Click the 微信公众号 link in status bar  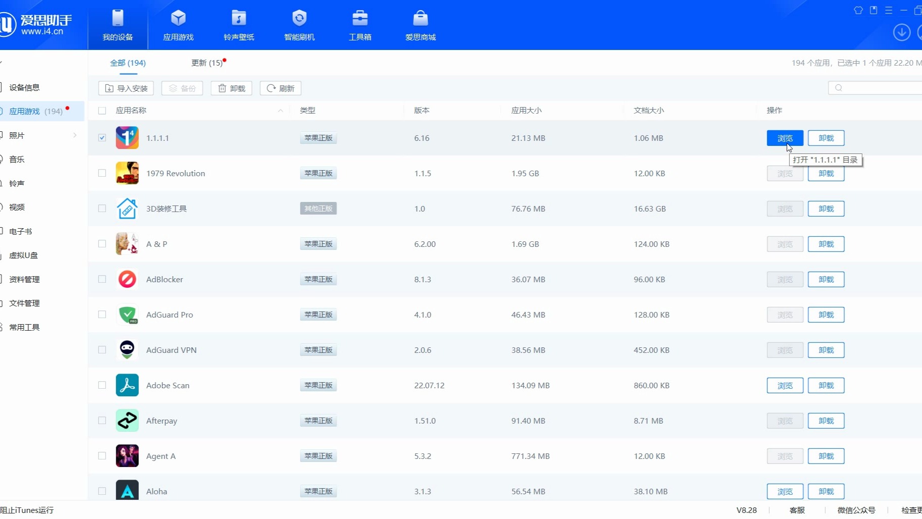[856, 510]
